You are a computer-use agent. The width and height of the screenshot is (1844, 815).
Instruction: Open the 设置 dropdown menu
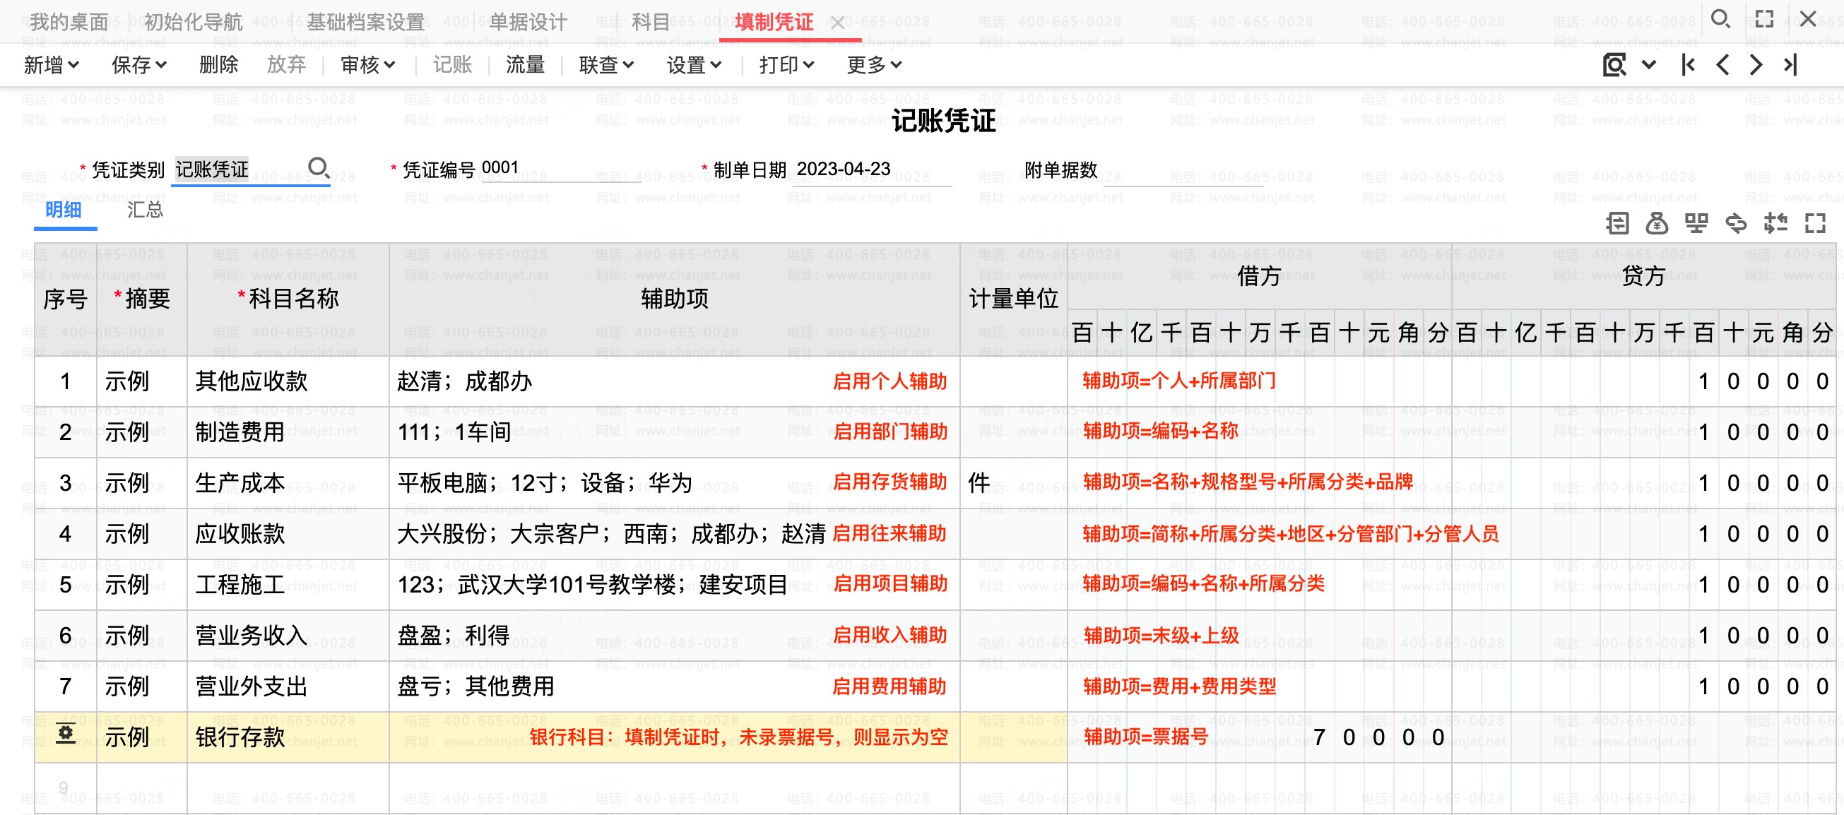pyautogui.click(x=694, y=65)
